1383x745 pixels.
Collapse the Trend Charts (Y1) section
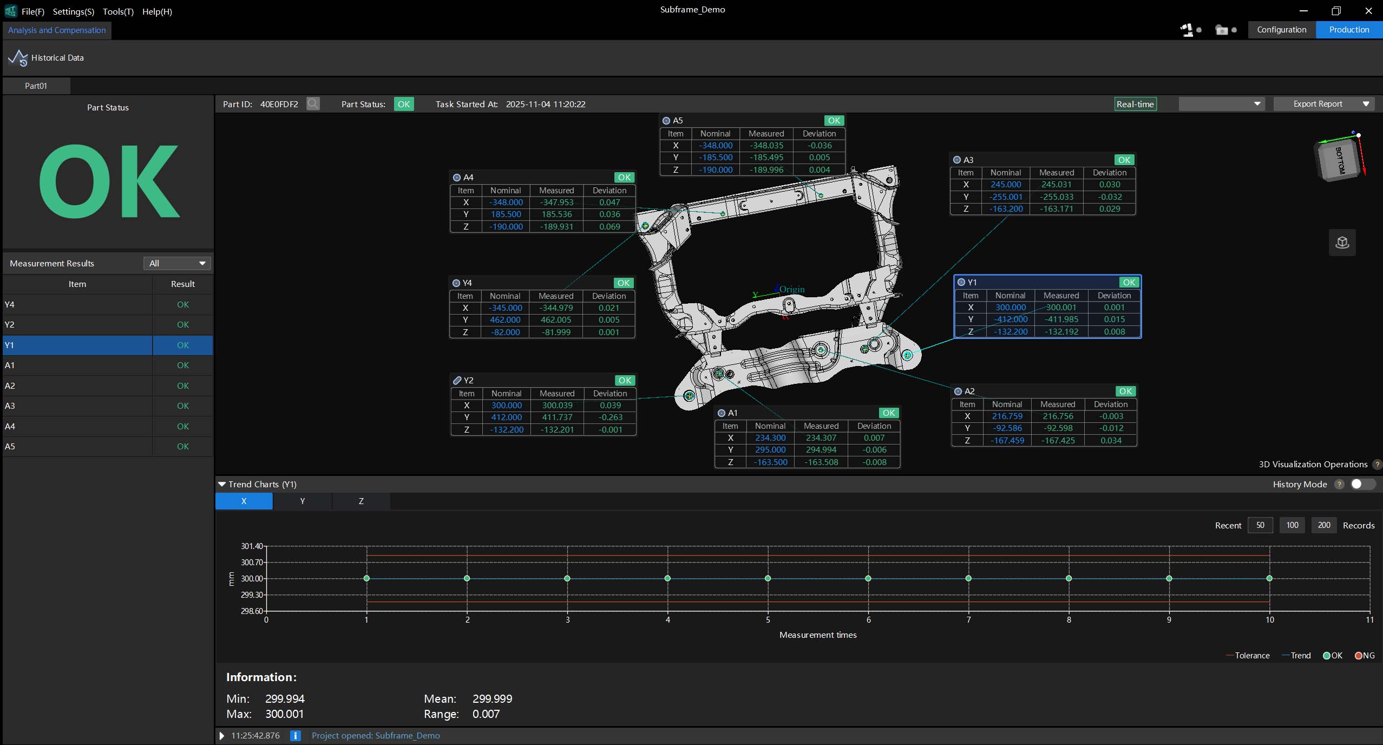(x=222, y=484)
